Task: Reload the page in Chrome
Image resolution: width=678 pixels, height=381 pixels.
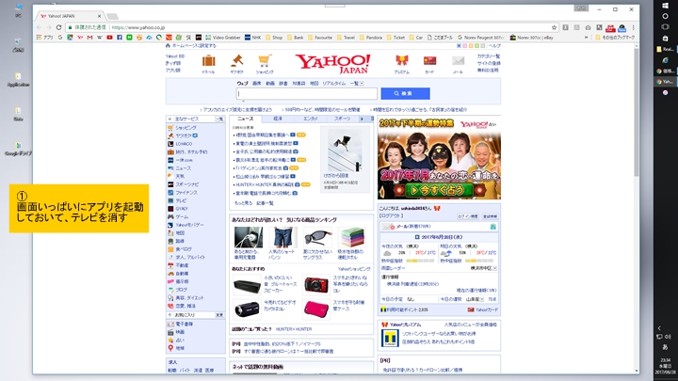Action: (x=58, y=27)
